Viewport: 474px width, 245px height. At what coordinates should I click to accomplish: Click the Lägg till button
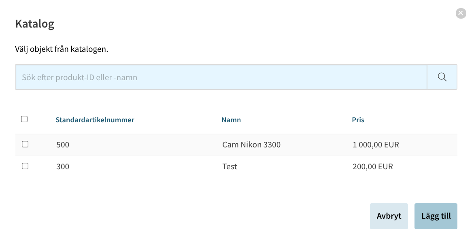(x=436, y=216)
